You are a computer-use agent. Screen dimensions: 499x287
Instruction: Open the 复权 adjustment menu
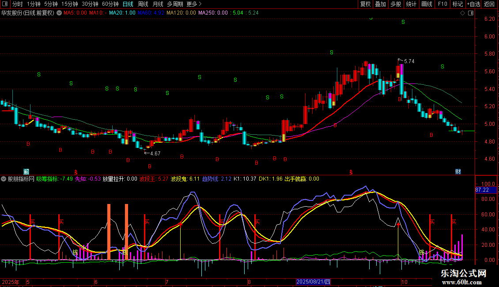tap(365, 4)
